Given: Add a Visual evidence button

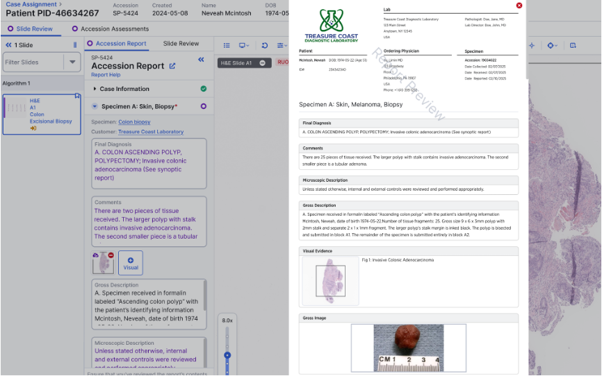Looking at the screenshot, I should (131, 263).
